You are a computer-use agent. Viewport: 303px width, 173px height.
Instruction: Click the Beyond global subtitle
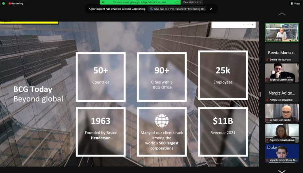point(38,99)
